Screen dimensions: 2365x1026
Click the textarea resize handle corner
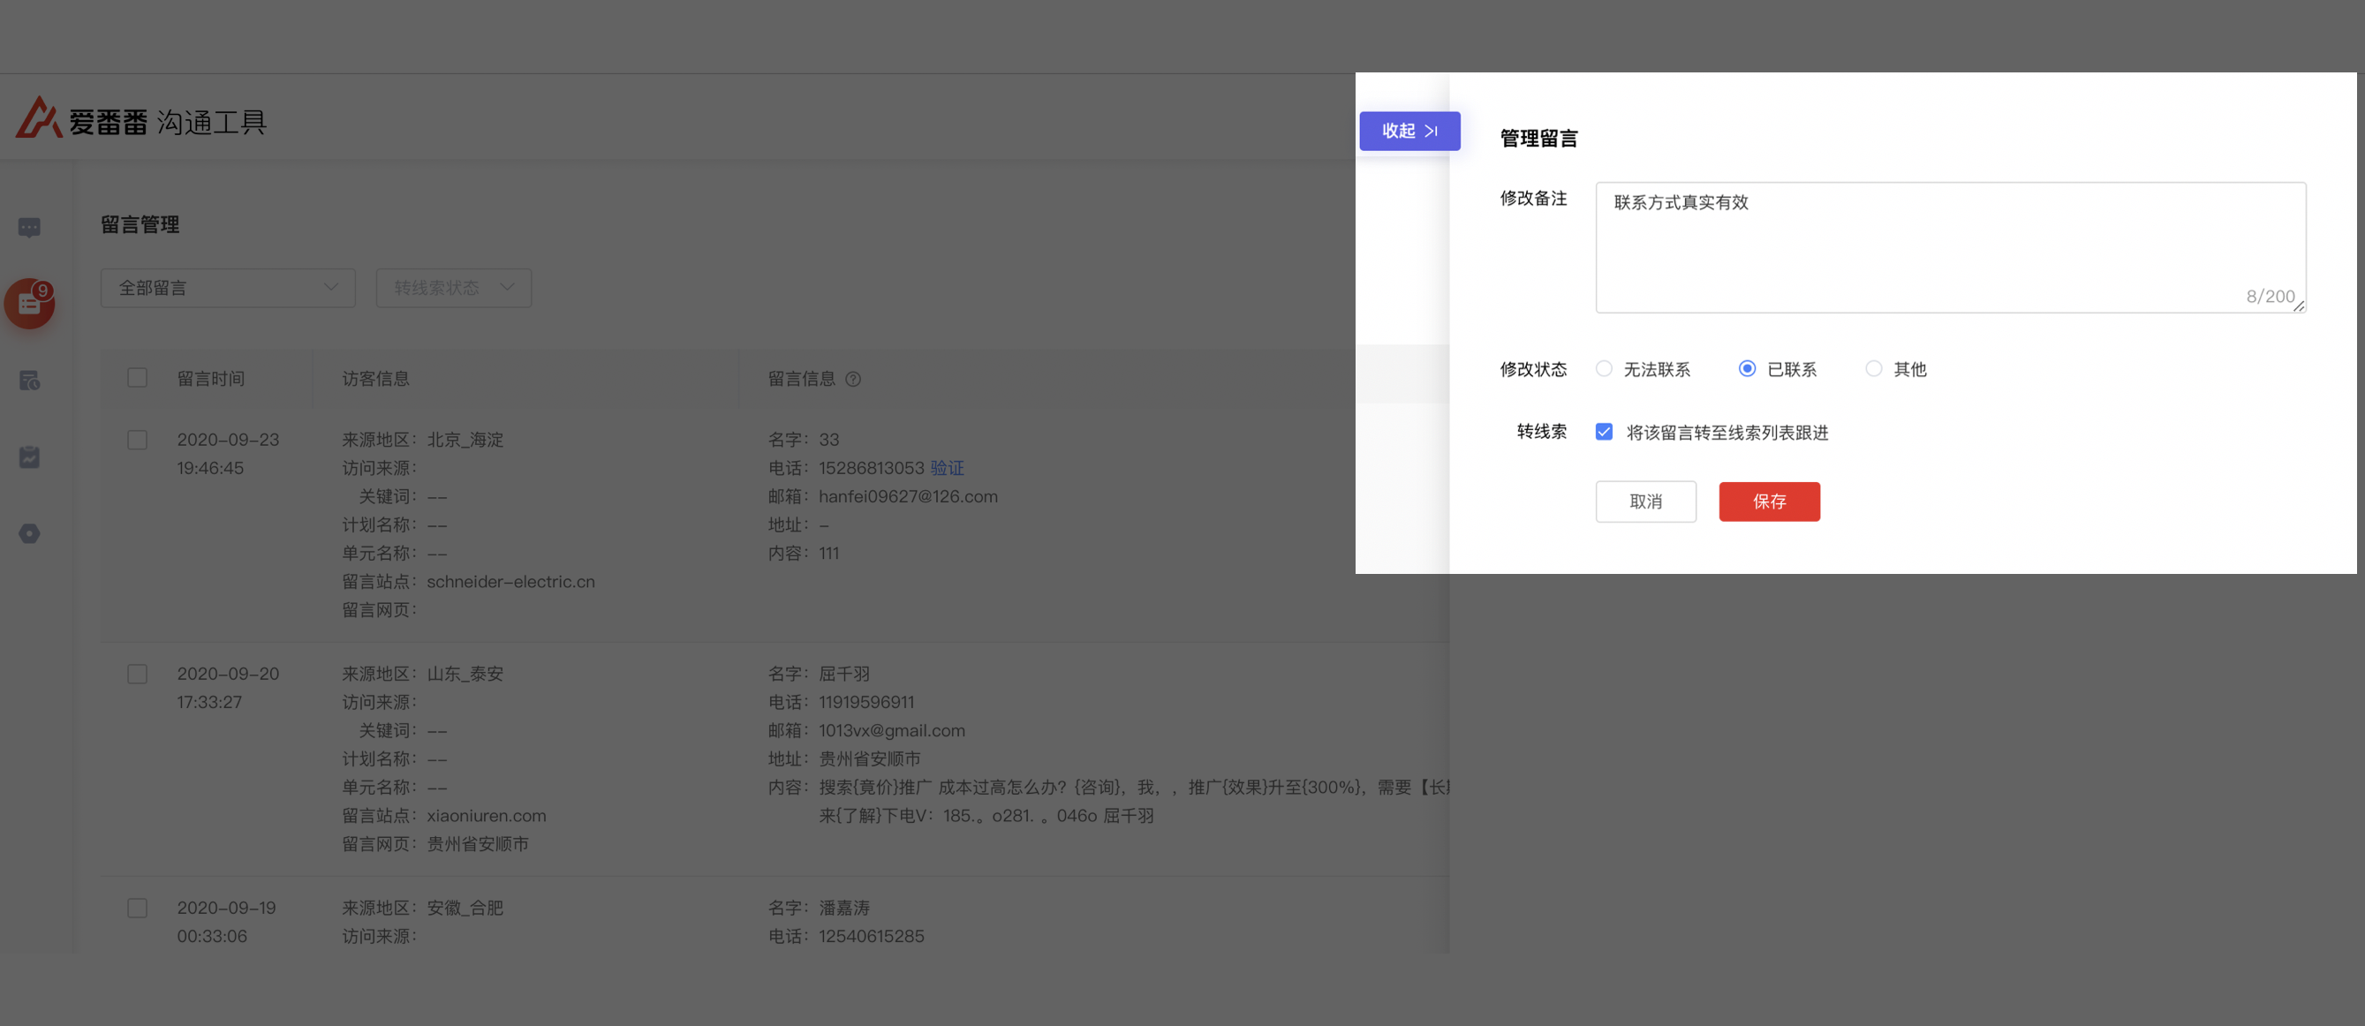(2298, 306)
